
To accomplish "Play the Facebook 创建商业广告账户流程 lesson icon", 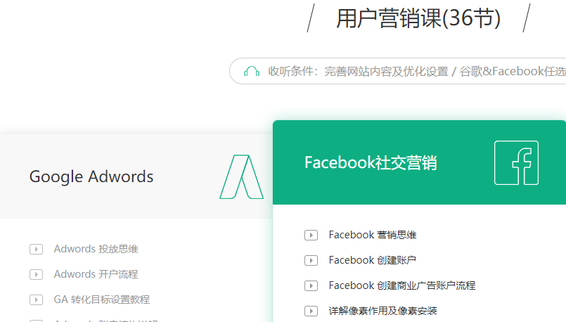I will [x=311, y=286].
